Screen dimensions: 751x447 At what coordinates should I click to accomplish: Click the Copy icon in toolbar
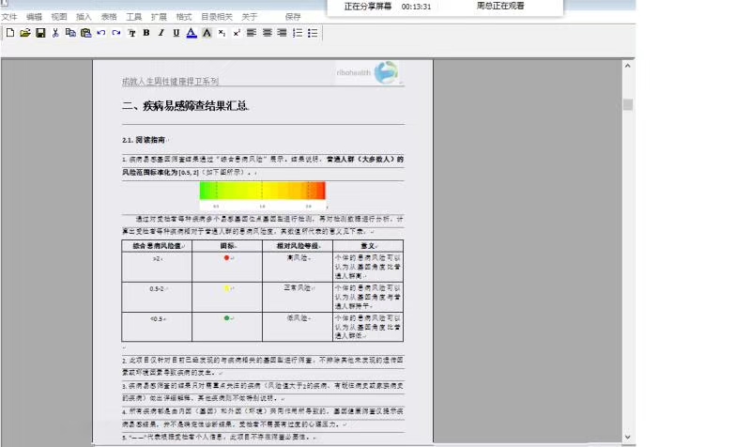point(71,33)
